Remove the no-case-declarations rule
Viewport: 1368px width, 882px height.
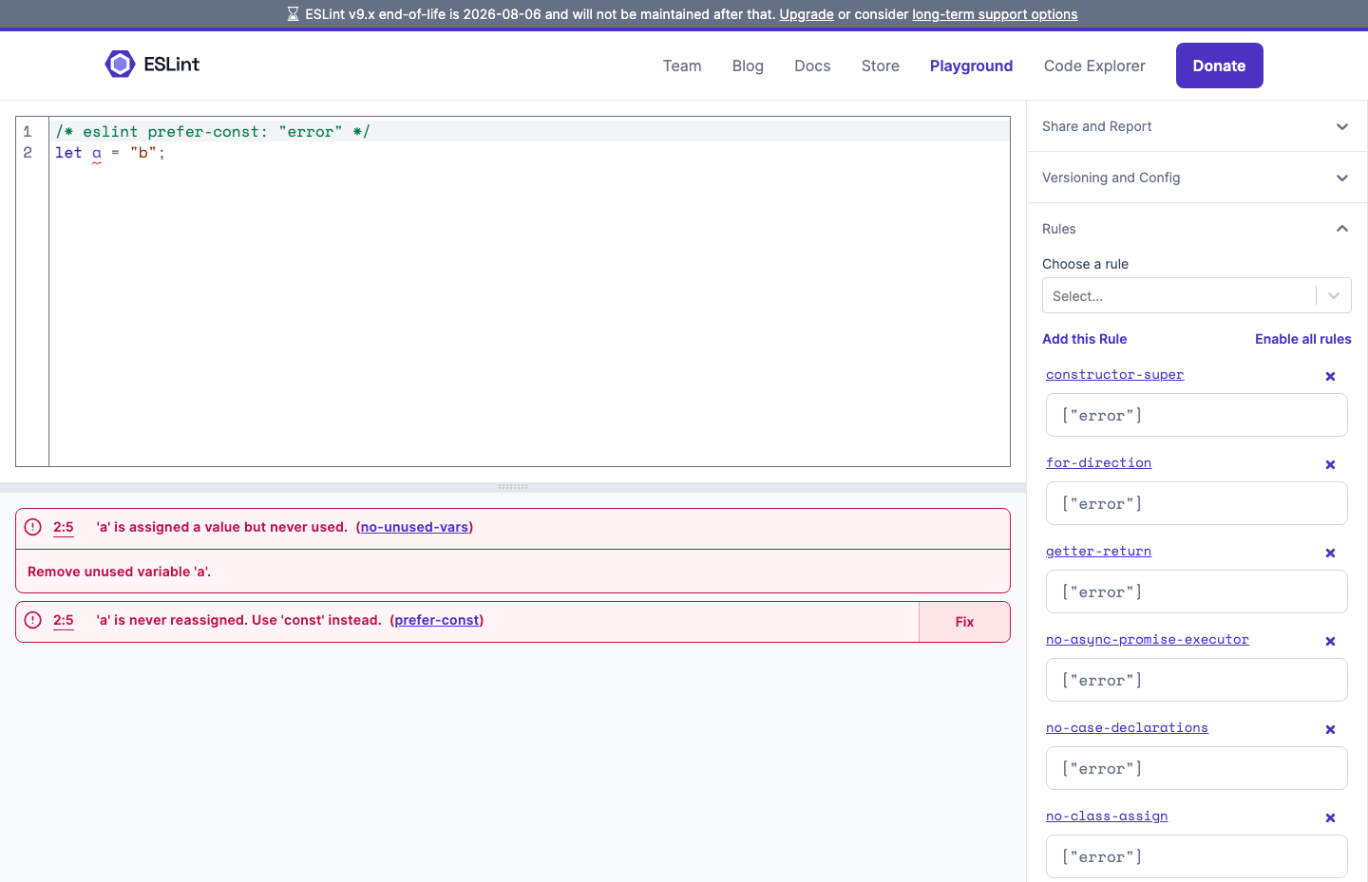[1330, 730]
